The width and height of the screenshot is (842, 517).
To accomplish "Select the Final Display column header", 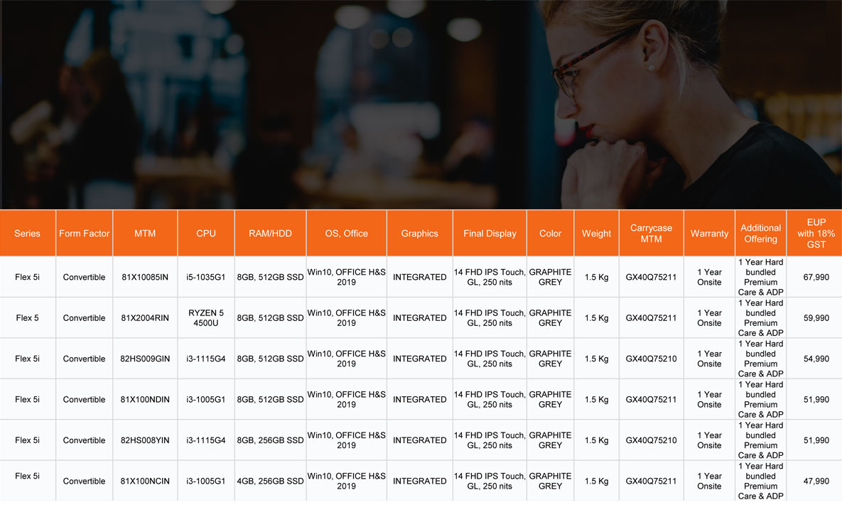I will tap(490, 233).
